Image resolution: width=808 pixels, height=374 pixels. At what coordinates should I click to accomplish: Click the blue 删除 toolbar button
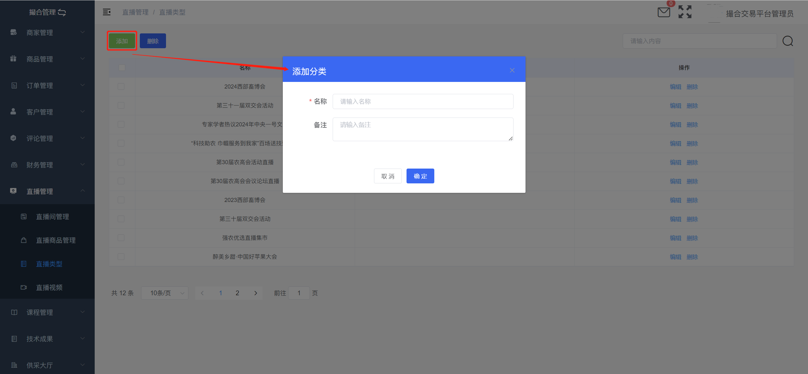(x=153, y=41)
